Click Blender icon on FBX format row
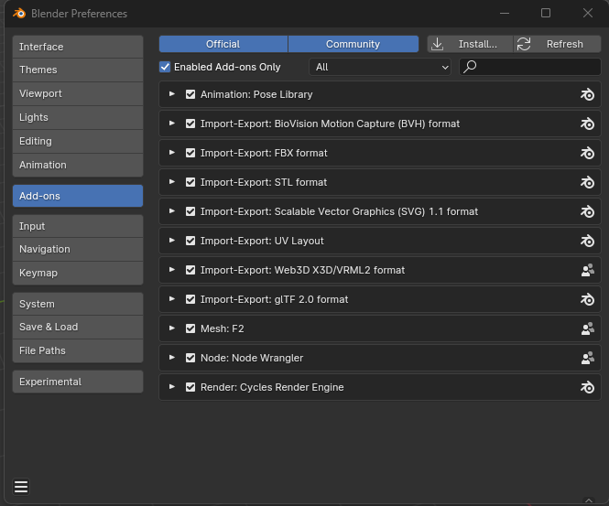The image size is (609, 506). pos(587,154)
